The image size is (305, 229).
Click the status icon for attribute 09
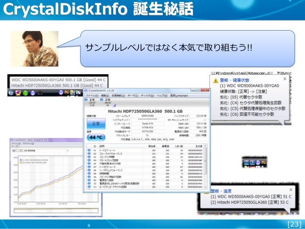(x=89, y=174)
